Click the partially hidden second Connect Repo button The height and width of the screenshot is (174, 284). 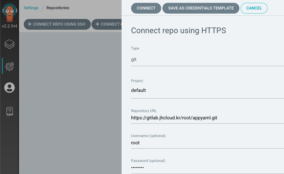tap(107, 24)
